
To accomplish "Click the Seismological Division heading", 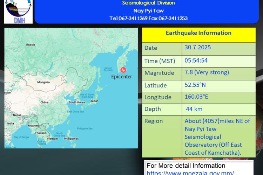I will [x=148, y=3].
